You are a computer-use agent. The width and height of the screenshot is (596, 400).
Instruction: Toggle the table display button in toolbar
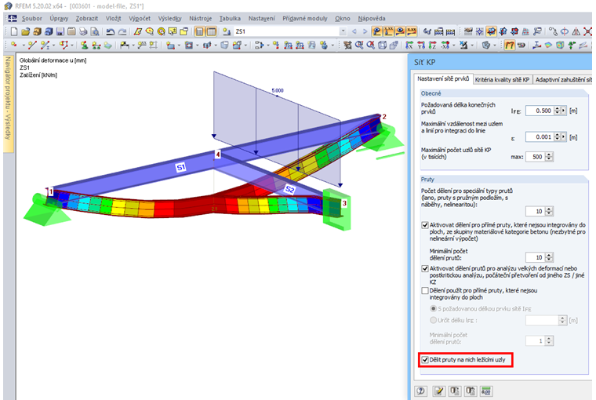[x=211, y=31]
